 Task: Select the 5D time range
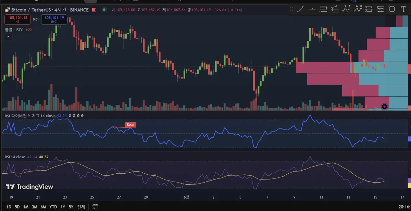[17, 207]
